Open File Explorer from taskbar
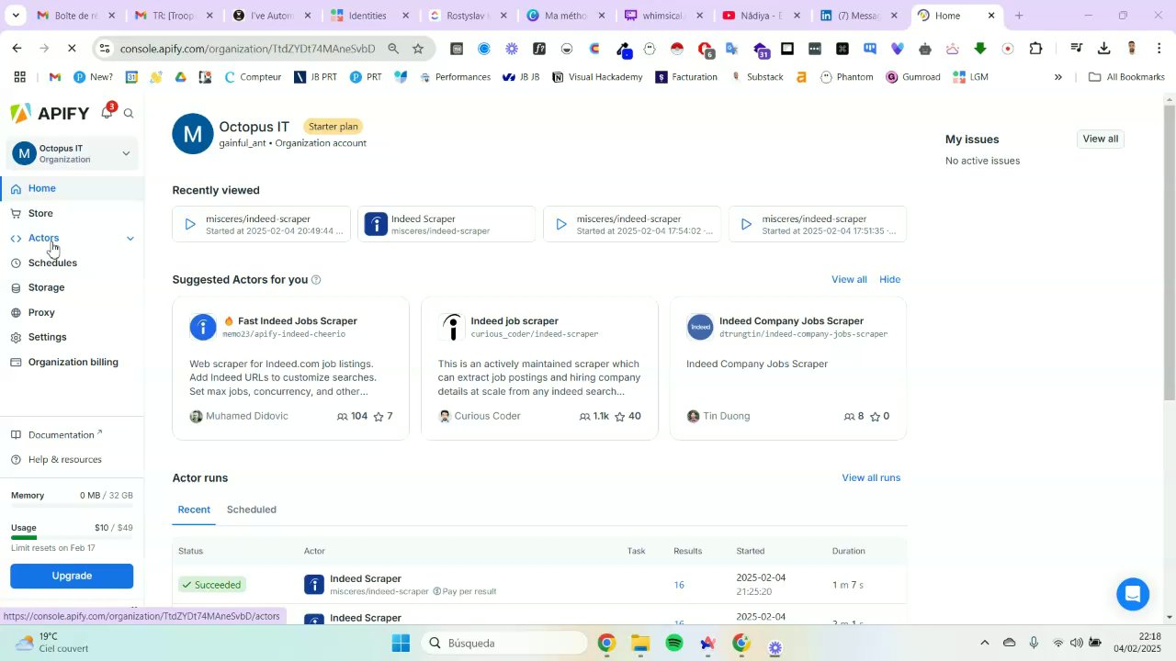This screenshot has height=661, width=1176. (640, 644)
